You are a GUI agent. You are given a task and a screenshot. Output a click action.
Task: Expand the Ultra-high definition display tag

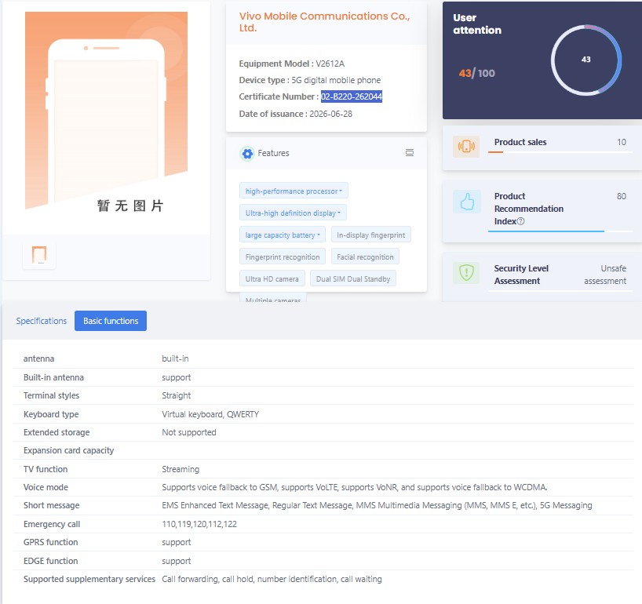tap(293, 213)
